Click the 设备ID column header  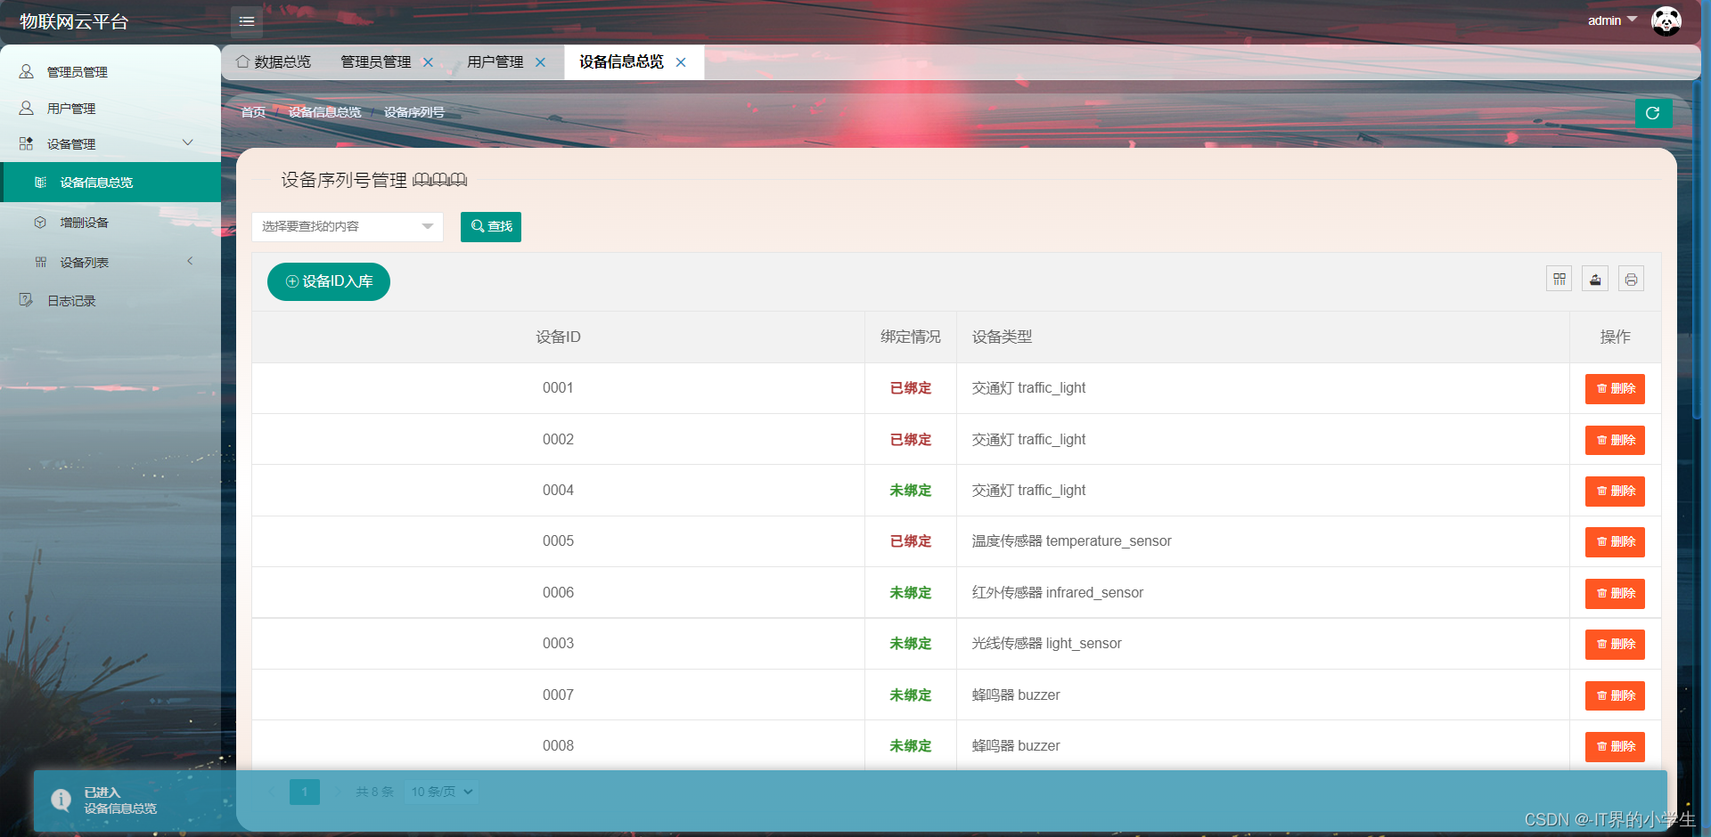coord(558,337)
